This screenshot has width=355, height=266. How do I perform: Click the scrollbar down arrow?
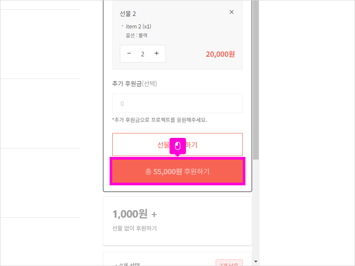tap(256, 261)
